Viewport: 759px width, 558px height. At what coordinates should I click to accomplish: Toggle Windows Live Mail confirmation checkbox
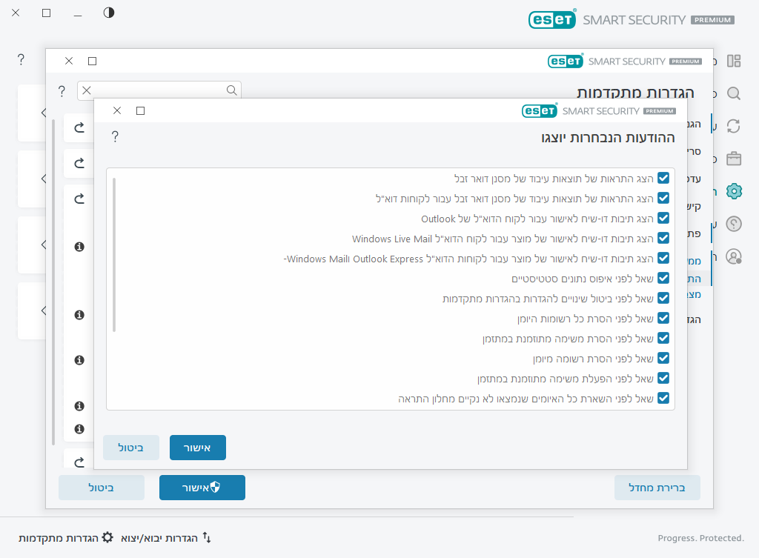click(x=663, y=238)
